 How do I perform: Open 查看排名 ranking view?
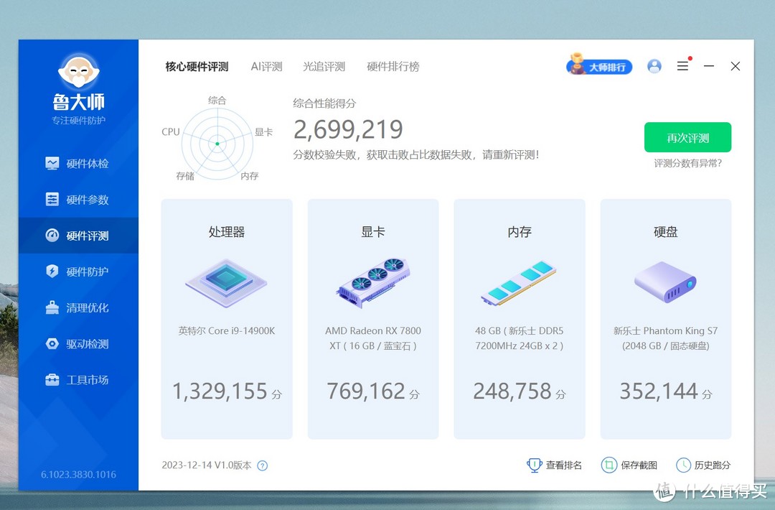(x=554, y=465)
